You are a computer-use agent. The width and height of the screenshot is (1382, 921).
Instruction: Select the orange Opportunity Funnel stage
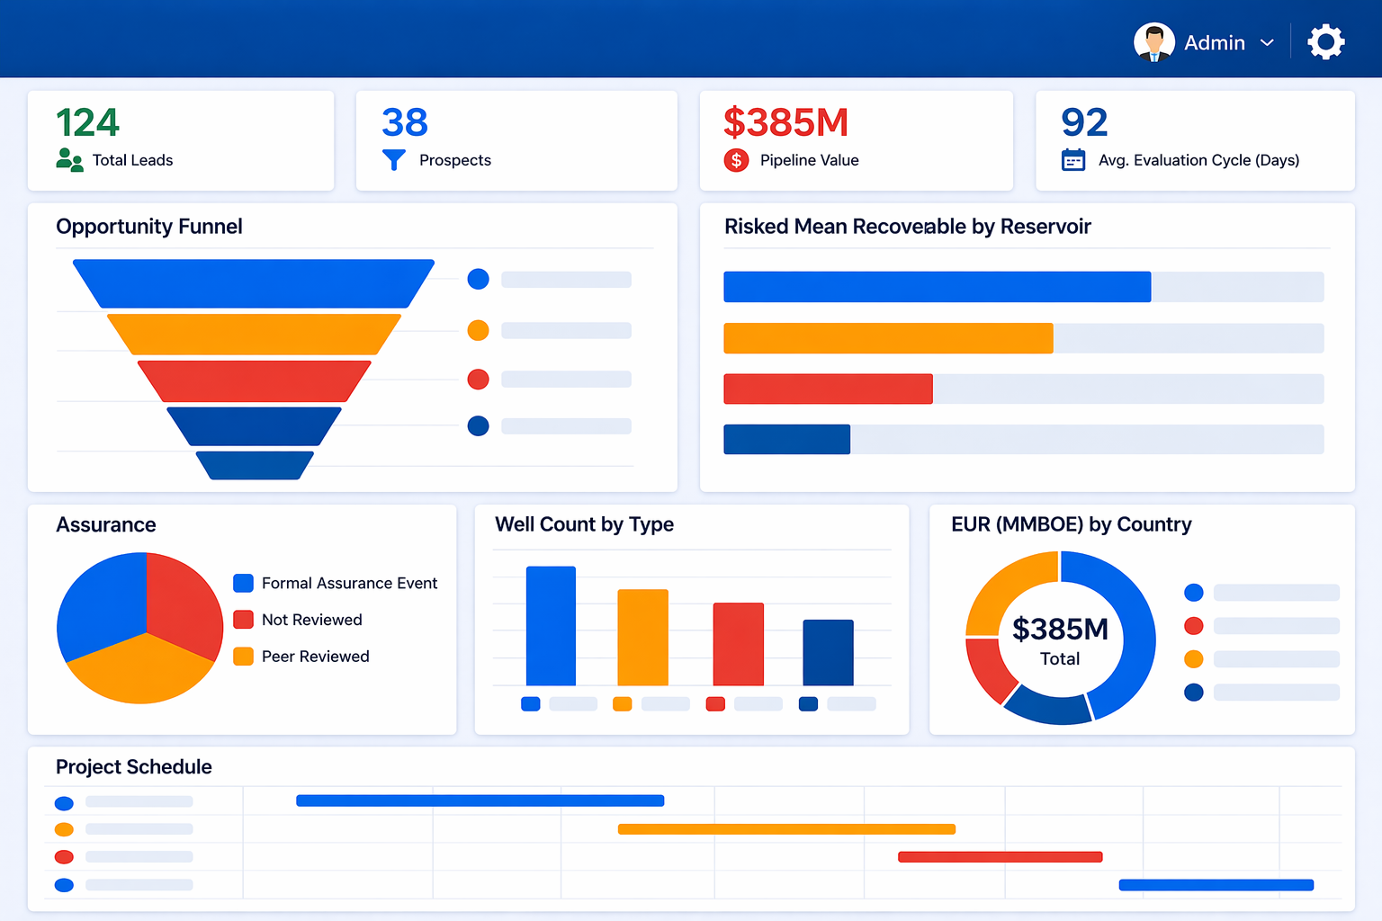253,334
